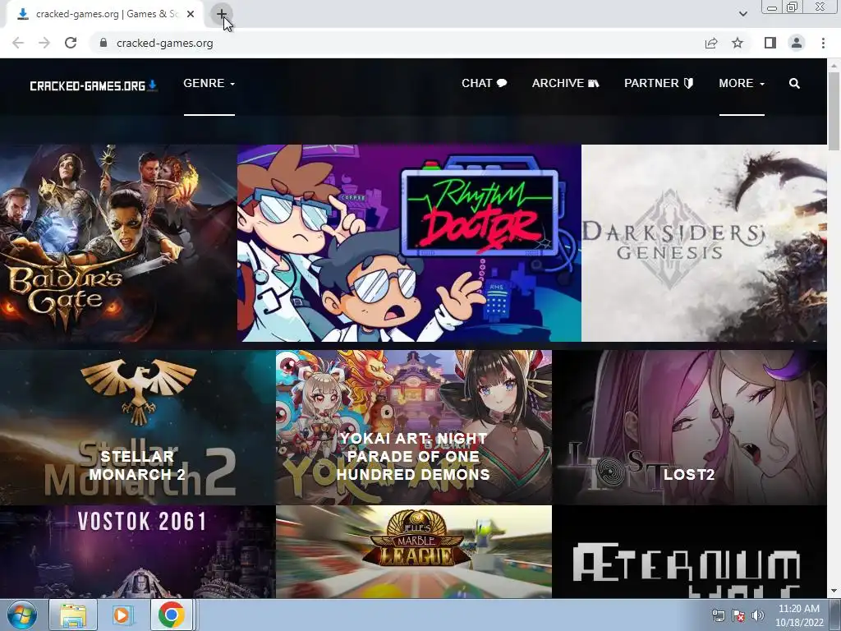The image size is (841, 631).
Task: Open Rhythm Doctor game banner
Action: 409,243
